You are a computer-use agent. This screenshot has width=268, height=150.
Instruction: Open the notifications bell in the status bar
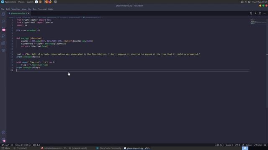[265, 145]
